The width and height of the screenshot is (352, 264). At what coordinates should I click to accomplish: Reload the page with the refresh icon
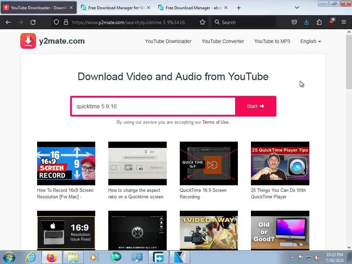pos(33,22)
